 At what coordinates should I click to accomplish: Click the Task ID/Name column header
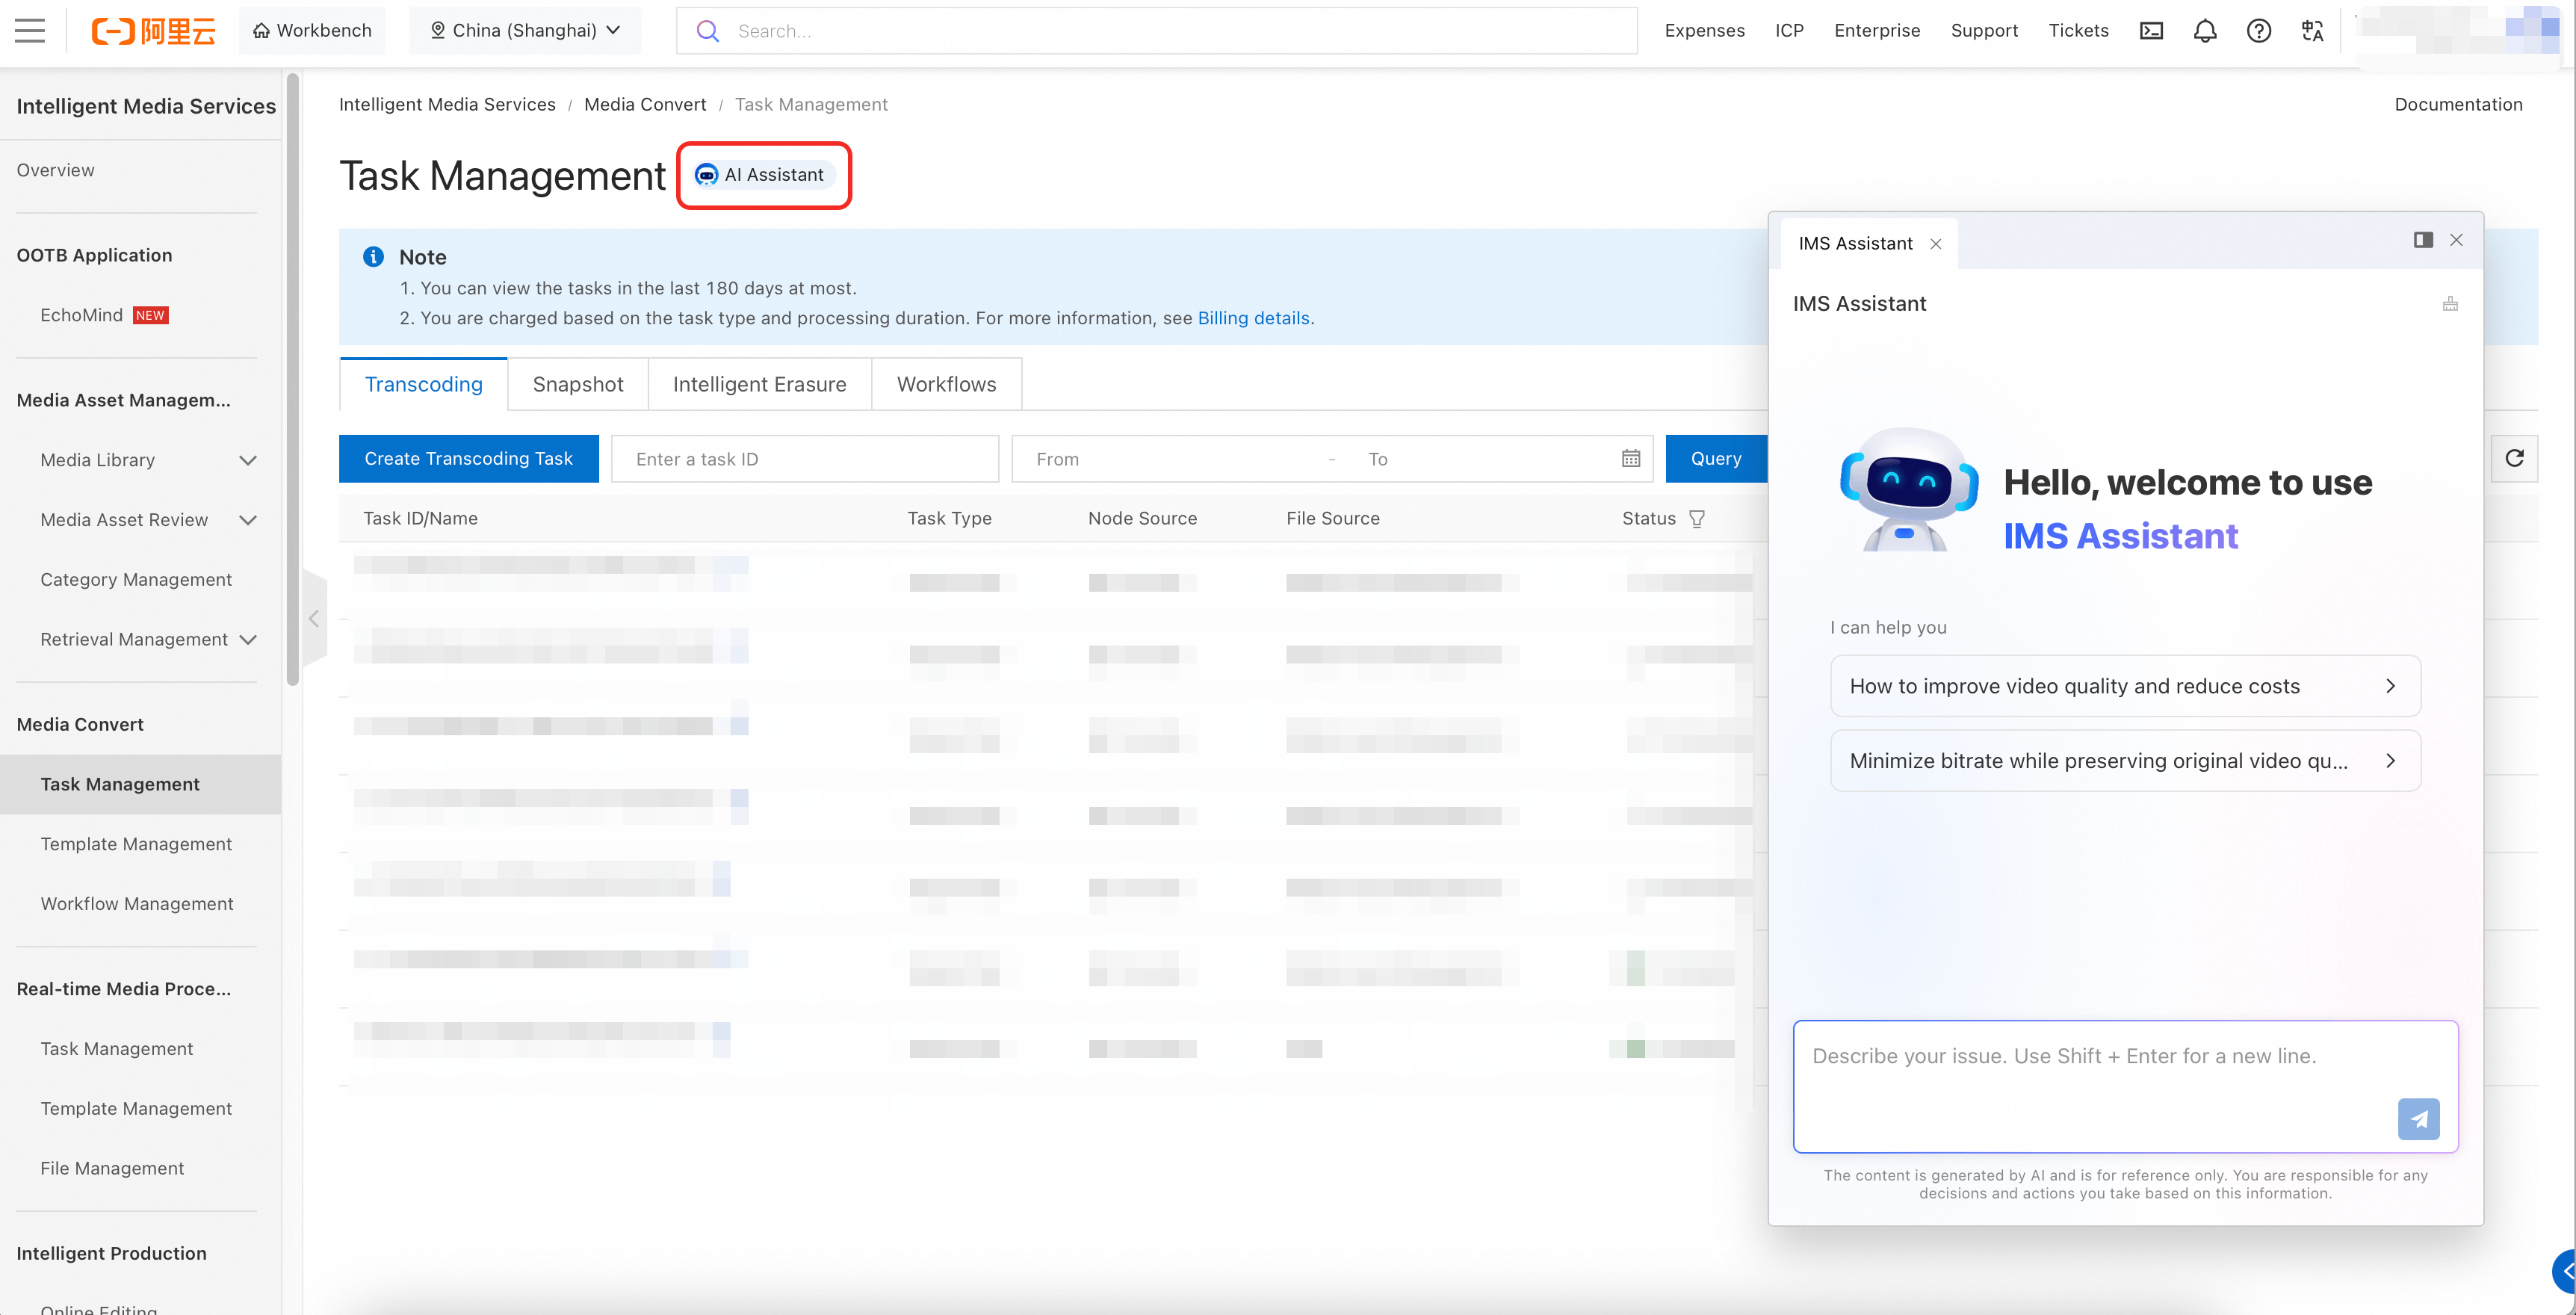[420, 518]
